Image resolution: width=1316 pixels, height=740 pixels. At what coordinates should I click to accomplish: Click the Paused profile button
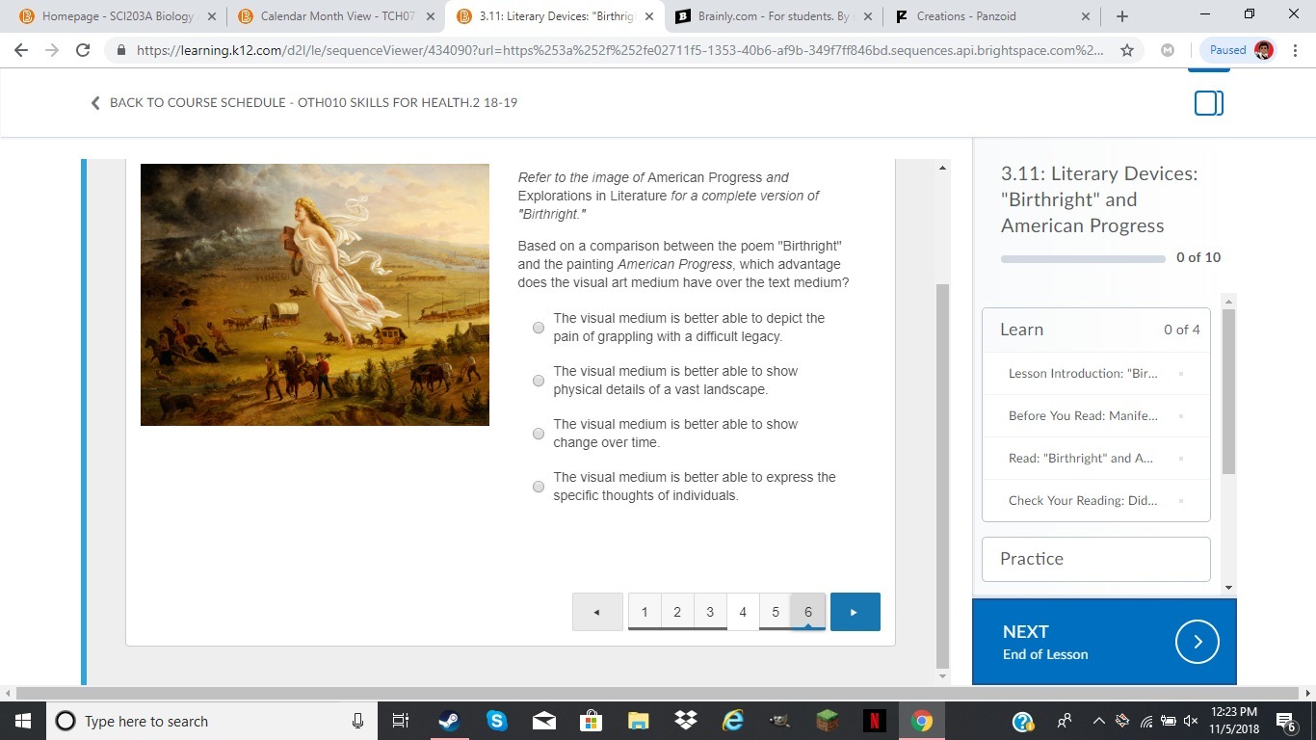pyautogui.click(x=1241, y=50)
